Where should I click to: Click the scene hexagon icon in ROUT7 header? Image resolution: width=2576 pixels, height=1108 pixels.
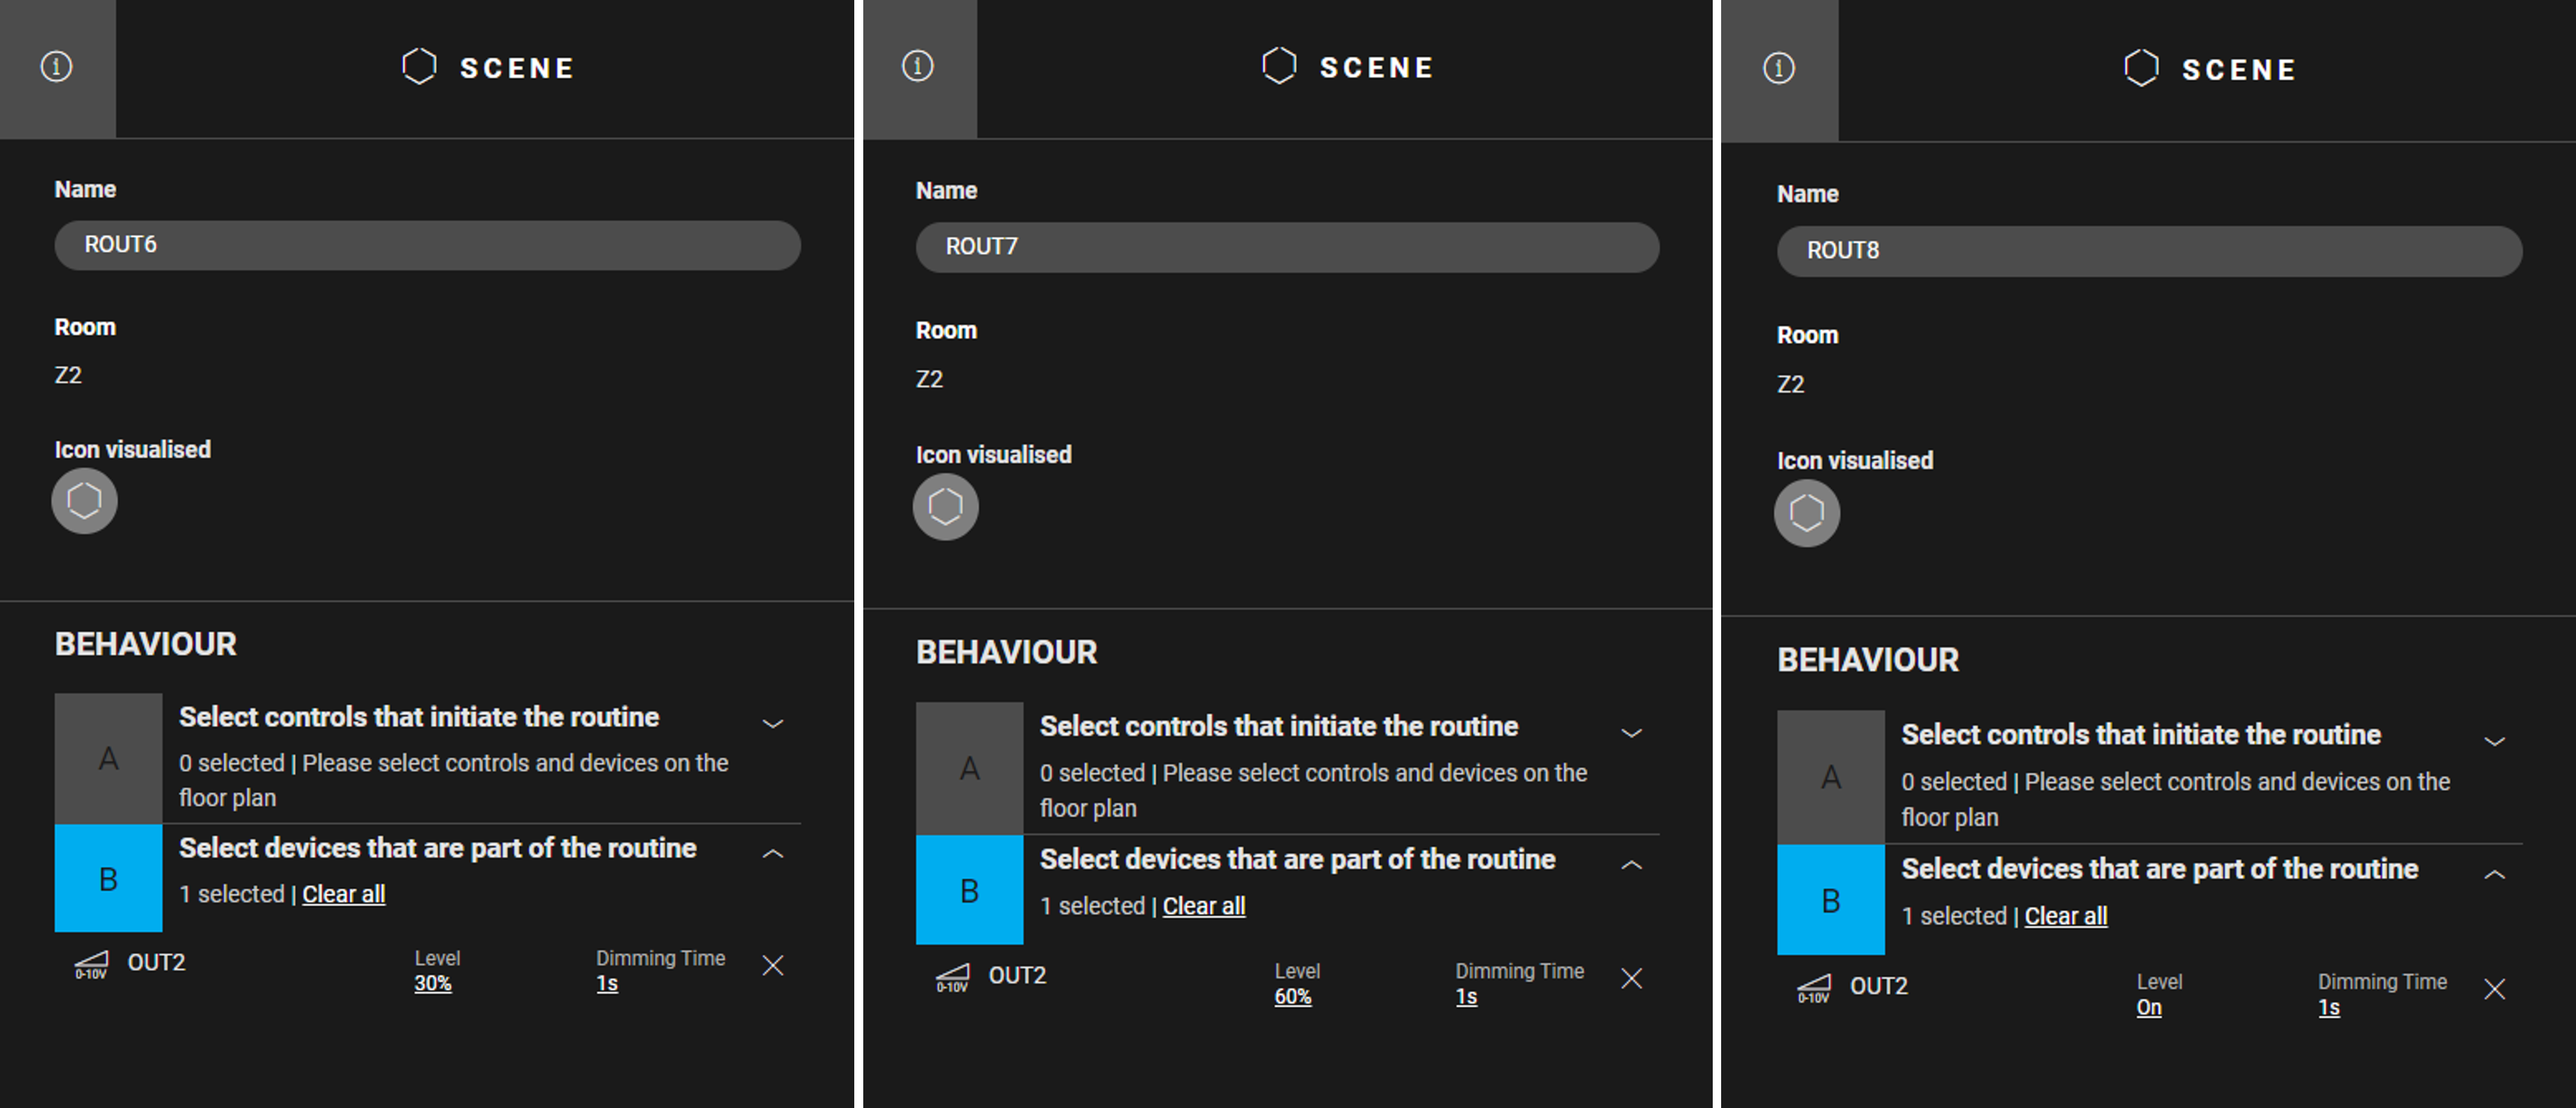(x=1279, y=66)
